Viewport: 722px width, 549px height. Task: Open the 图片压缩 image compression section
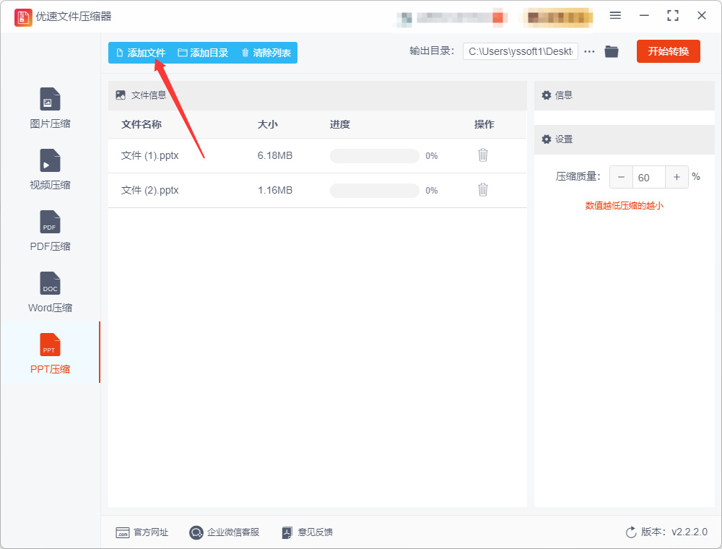[x=50, y=108]
